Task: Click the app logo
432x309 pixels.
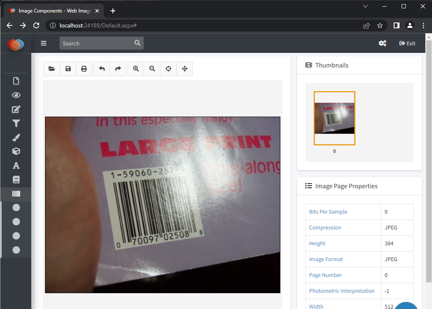Action: [16, 45]
